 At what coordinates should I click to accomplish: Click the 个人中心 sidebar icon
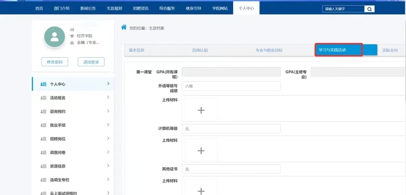point(44,85)
